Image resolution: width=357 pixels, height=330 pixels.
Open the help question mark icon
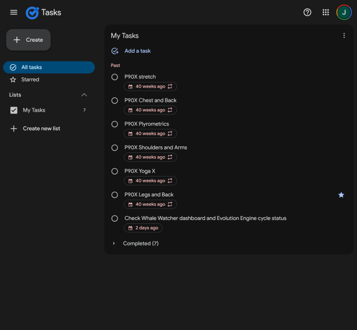307,12
